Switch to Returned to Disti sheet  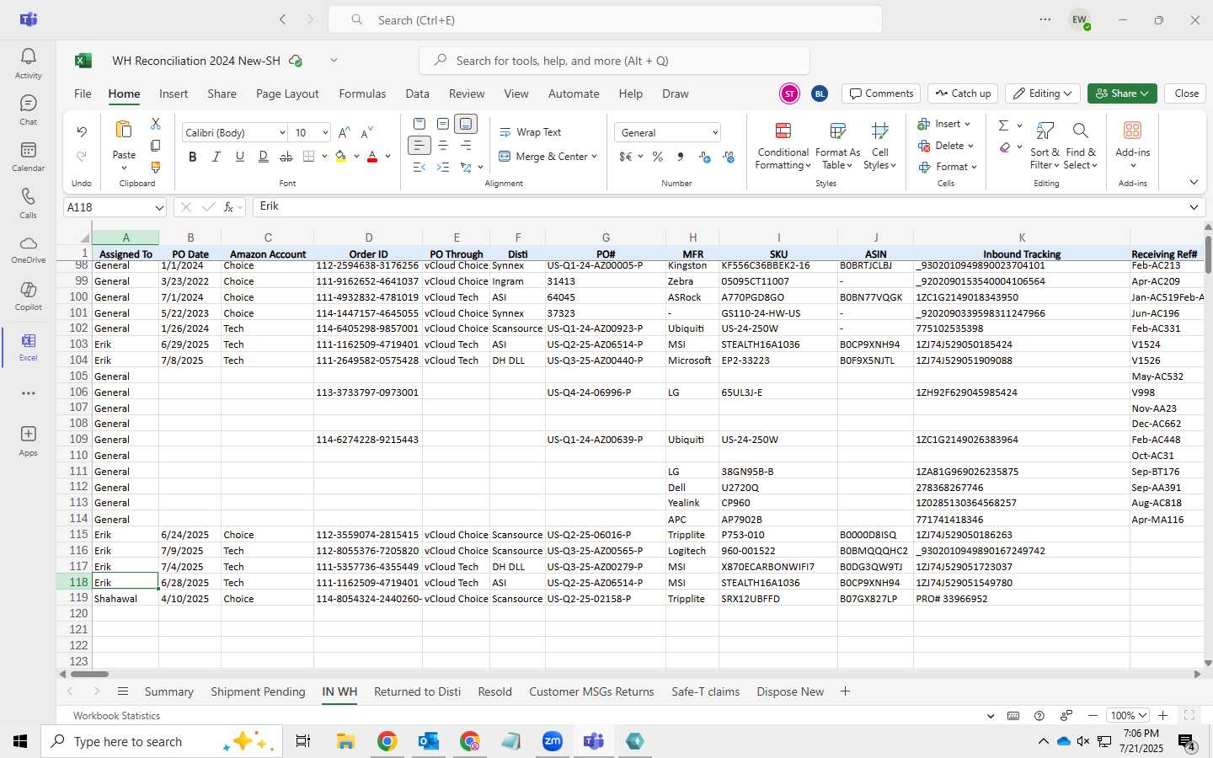(417, 691)
